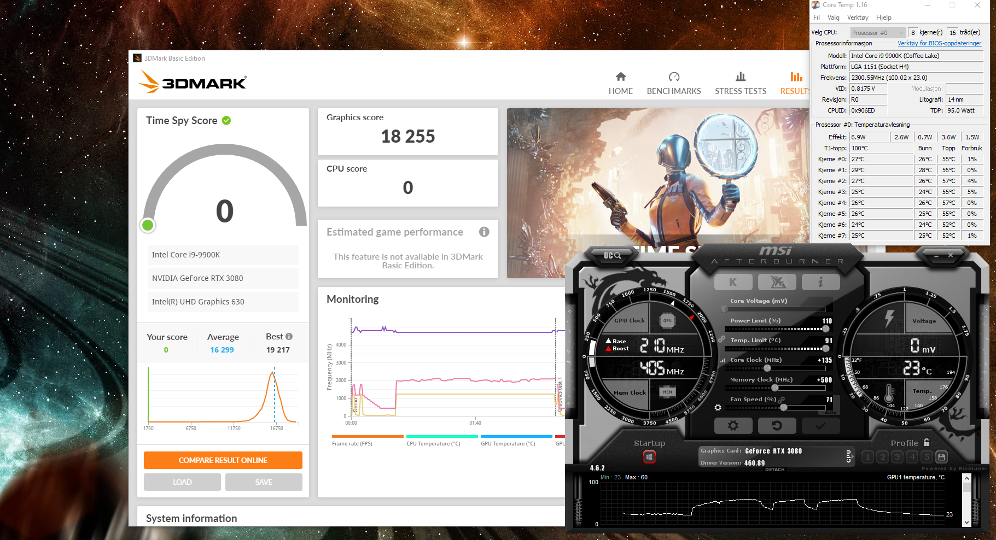Open the Fil menu in Core Temp
Image resolution: width=996 pixels, height=540 pixels.
click(x=817, y=17)
